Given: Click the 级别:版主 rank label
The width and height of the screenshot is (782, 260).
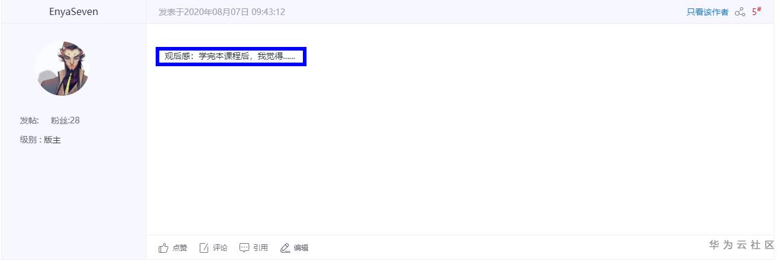Looking at the screenshot, I should coord(40,140).
